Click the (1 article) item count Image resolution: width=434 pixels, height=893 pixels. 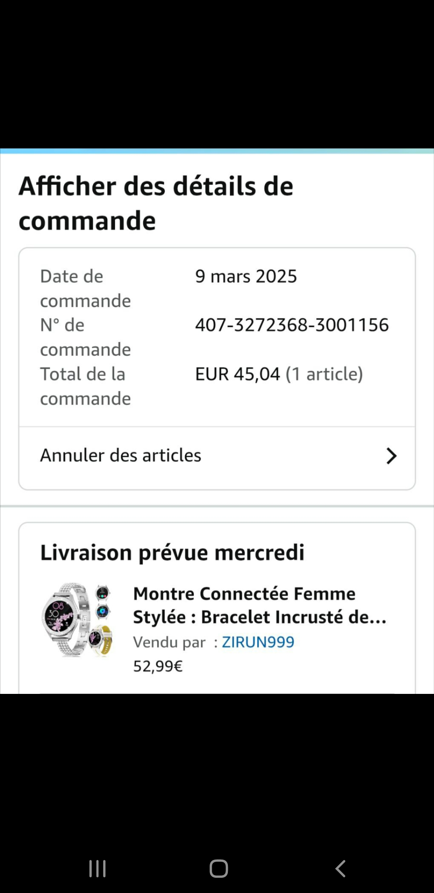[324, 374]
